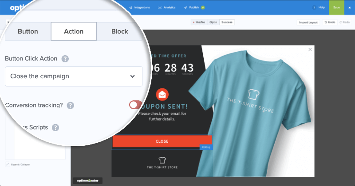355x186 pixels.
Task: Open the Block tab
Action: coord(119,31)
